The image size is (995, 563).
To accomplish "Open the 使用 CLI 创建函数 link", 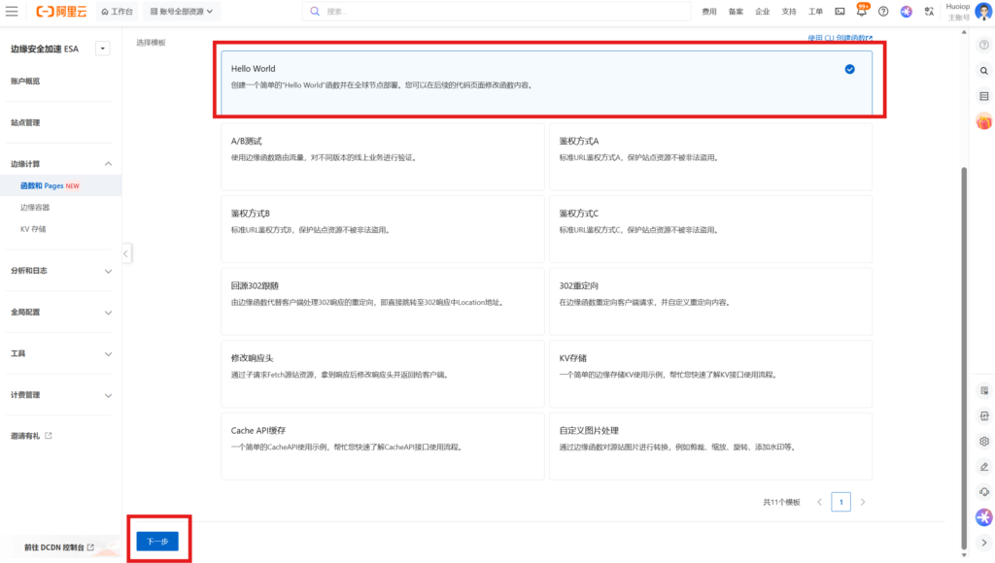I will (x=840, y=39).
